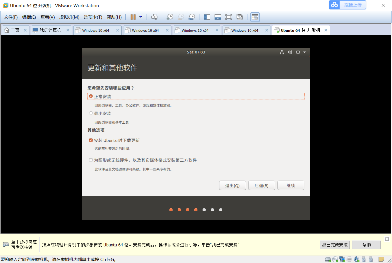Expand the Ubuntu system menu arrow
392x263 pixels.
click(305, 52)
